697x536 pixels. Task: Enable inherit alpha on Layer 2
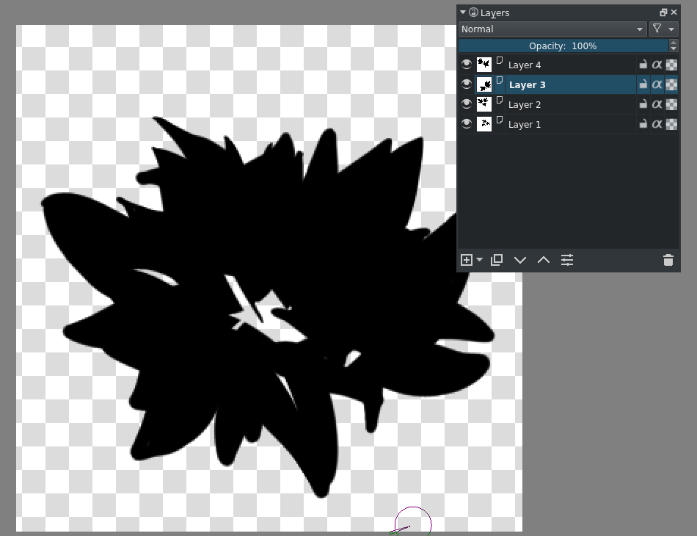pos(671,104)
